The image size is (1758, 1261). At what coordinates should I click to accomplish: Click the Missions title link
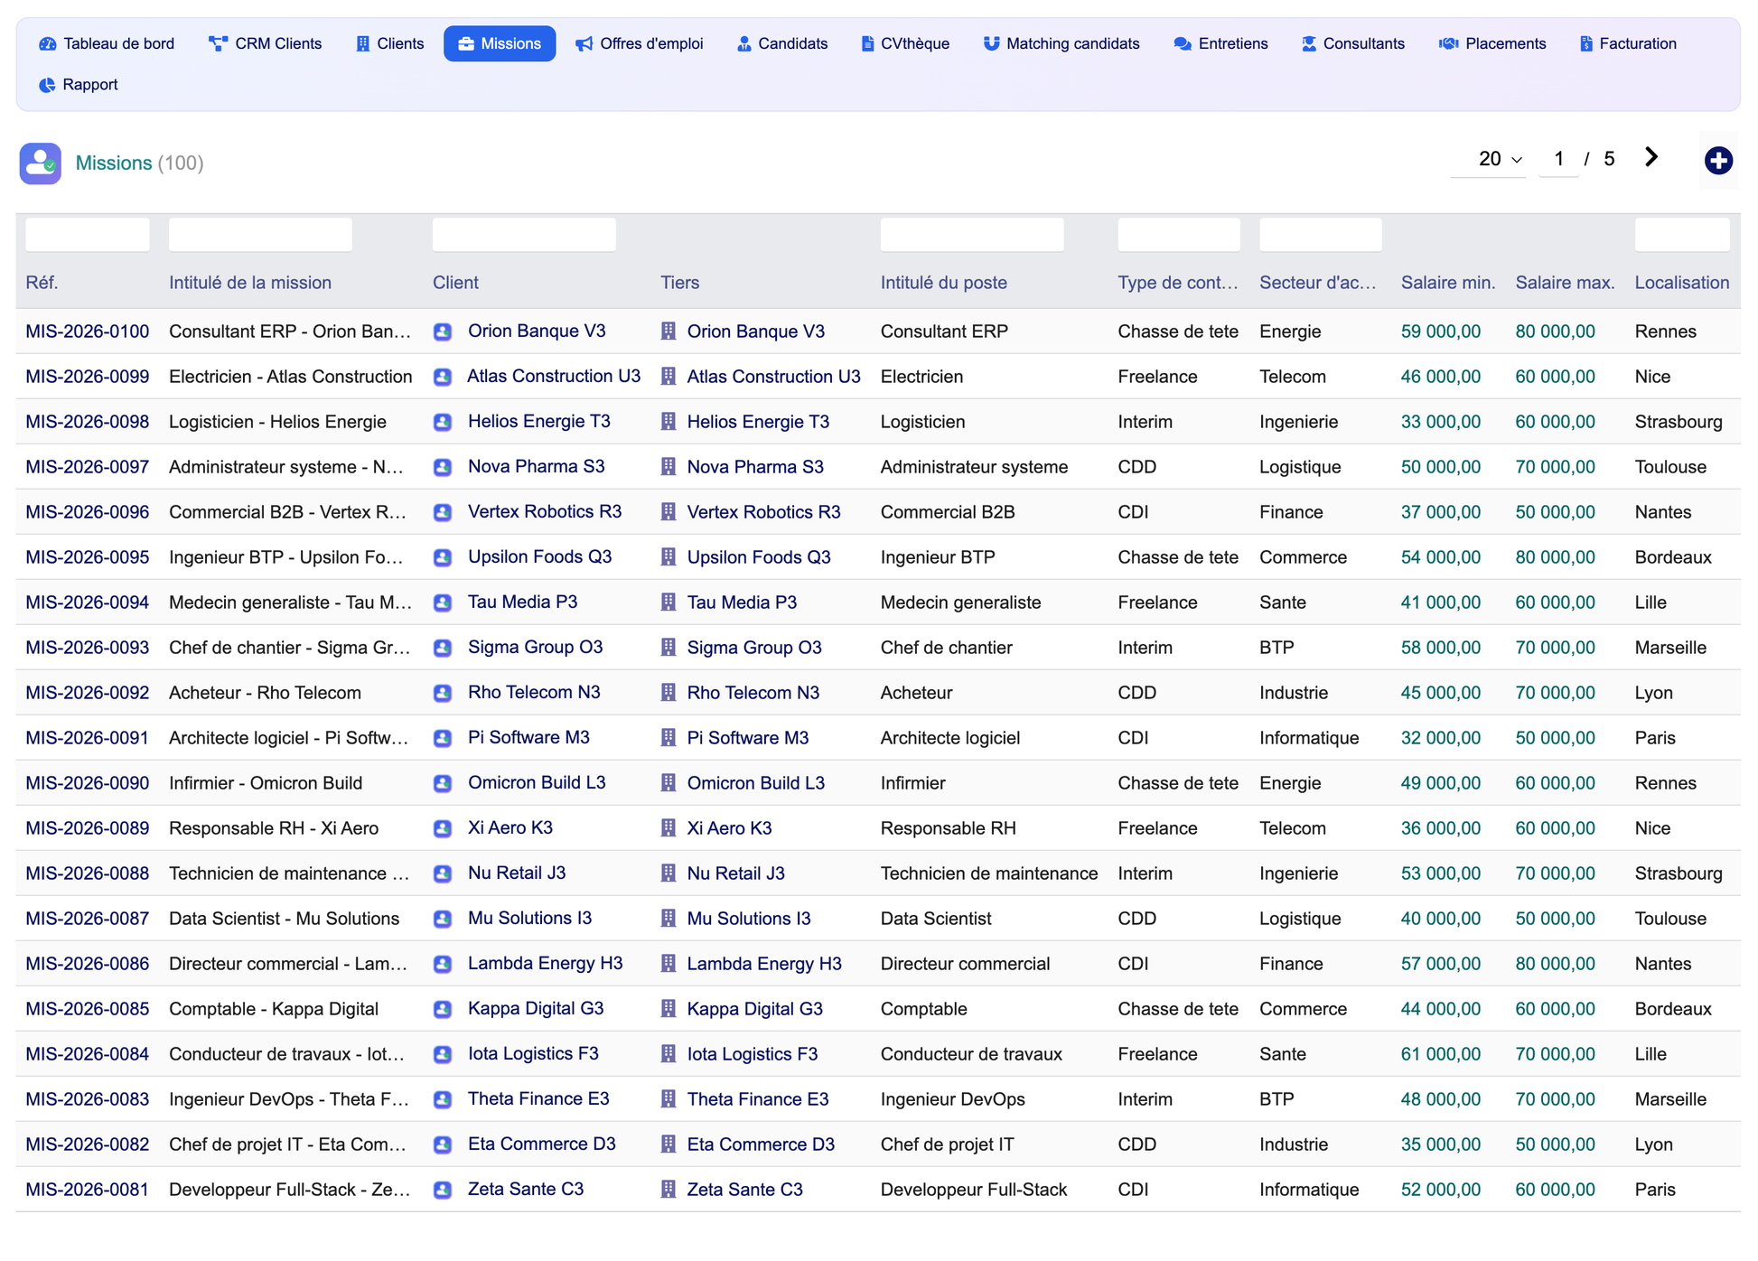(x=114, y=163)
